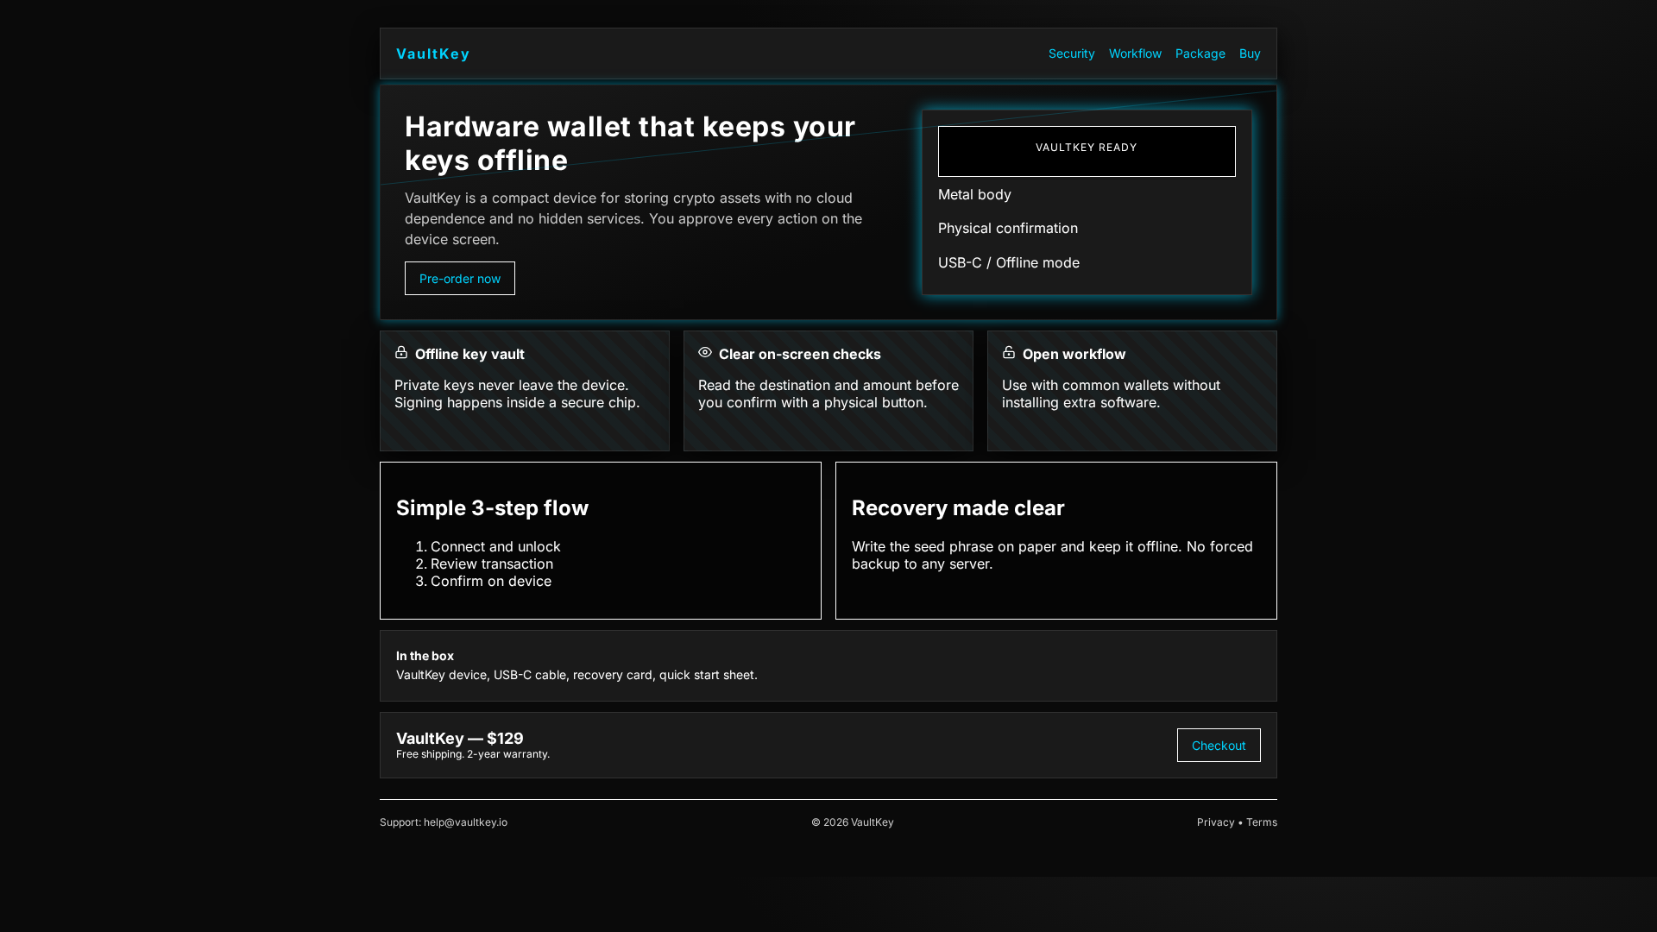Click the VaultKey device, USB-C cable contents line
Screen dimensions: 1657x932
click(576, 676)
